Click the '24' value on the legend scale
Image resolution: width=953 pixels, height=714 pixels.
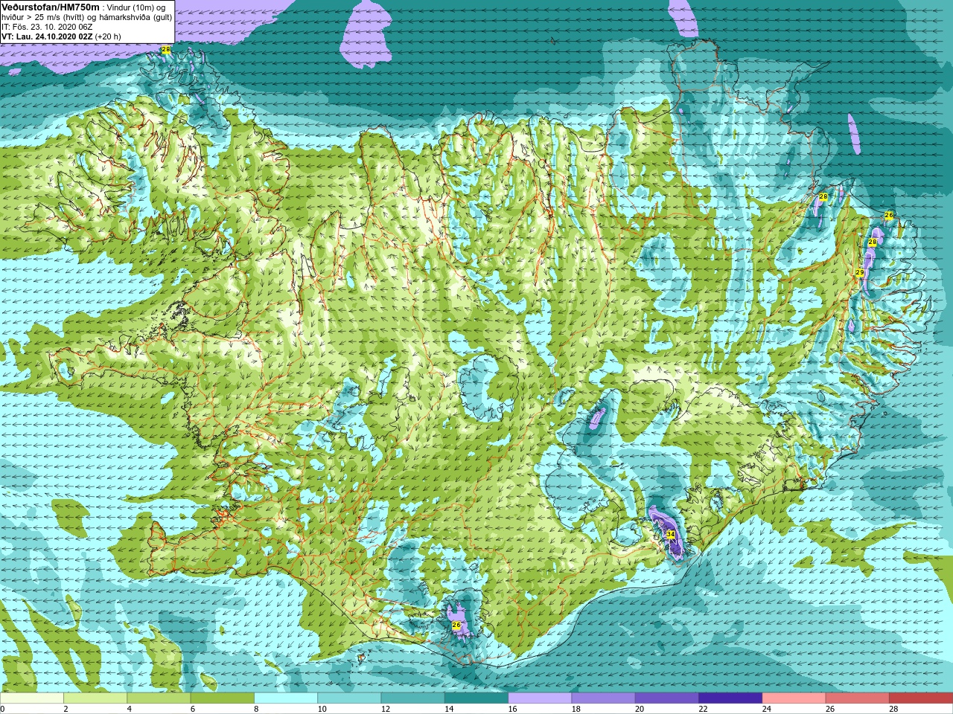tap(767, 709)
